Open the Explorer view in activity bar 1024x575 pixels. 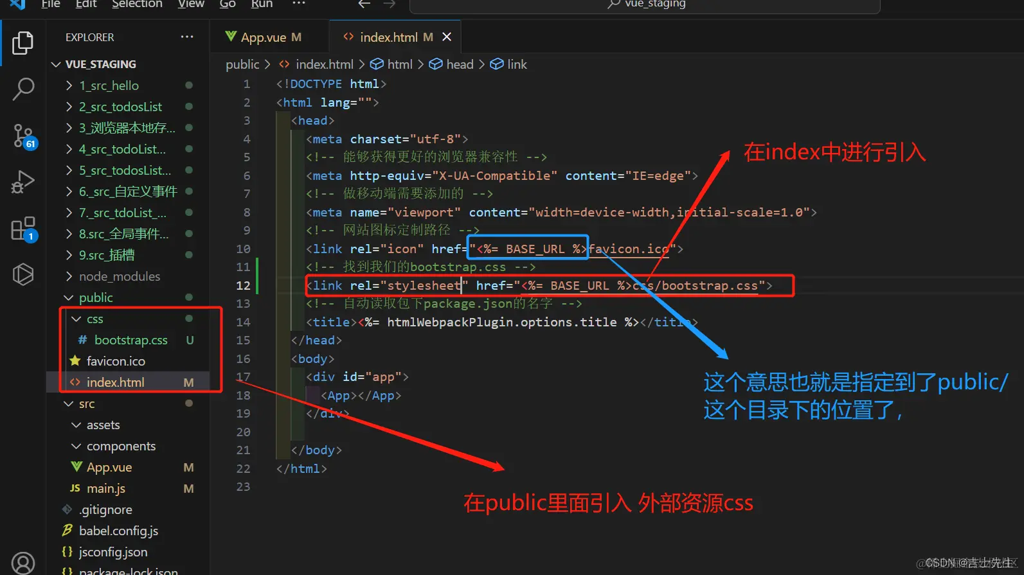click(x=23, y=43)
